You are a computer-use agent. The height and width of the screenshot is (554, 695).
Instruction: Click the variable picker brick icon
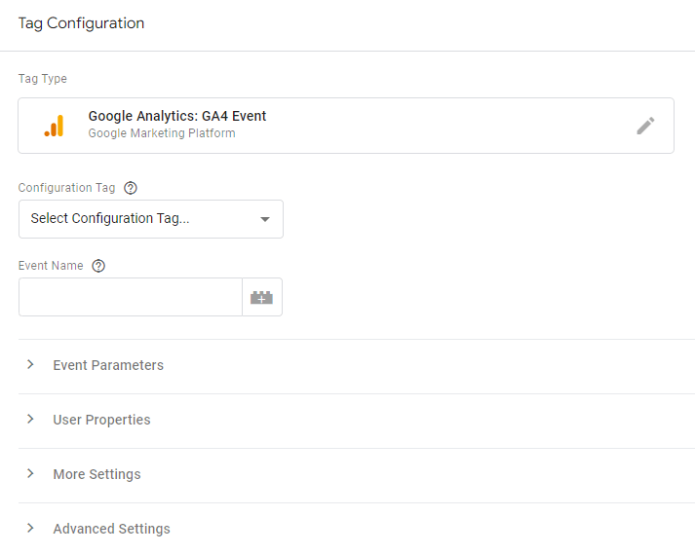(261, 297)
